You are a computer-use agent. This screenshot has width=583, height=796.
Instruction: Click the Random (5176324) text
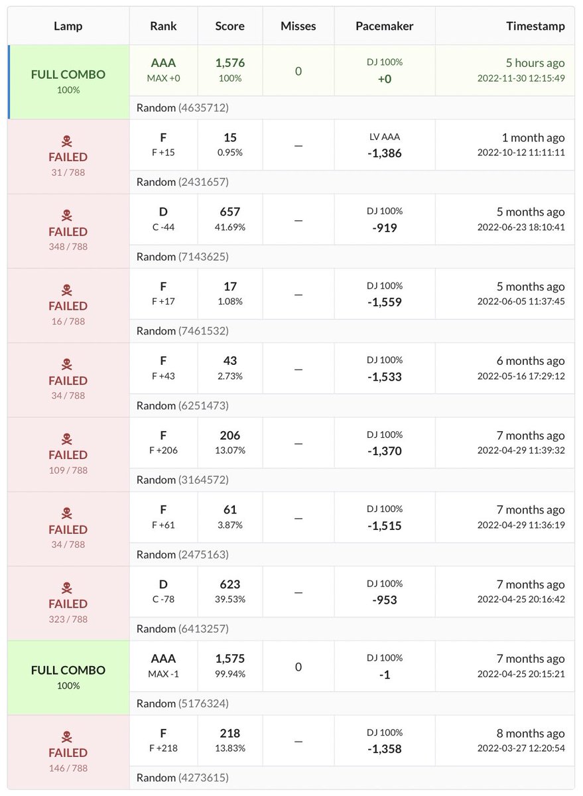click(x=182, y=703)
